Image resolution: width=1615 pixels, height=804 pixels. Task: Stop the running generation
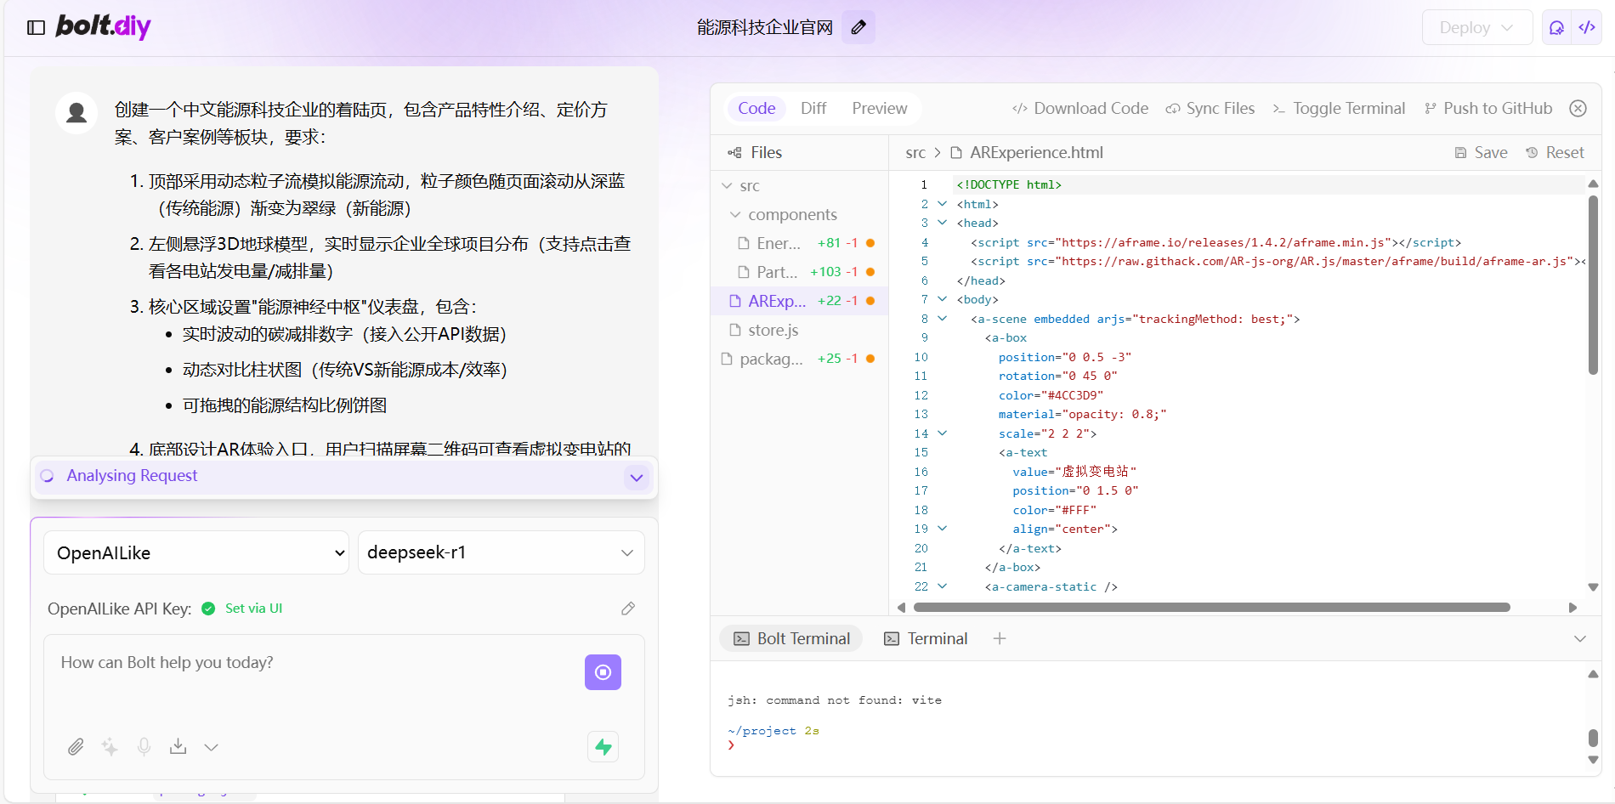coord(603,672)
